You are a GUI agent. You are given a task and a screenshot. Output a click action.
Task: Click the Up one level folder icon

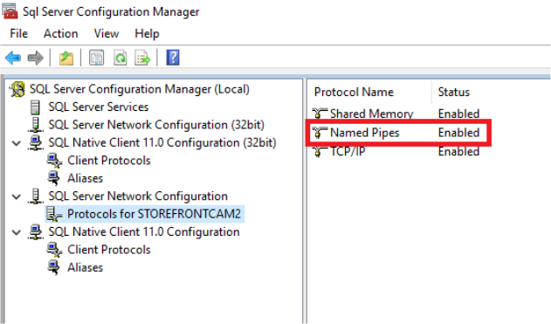coord(66,58)
